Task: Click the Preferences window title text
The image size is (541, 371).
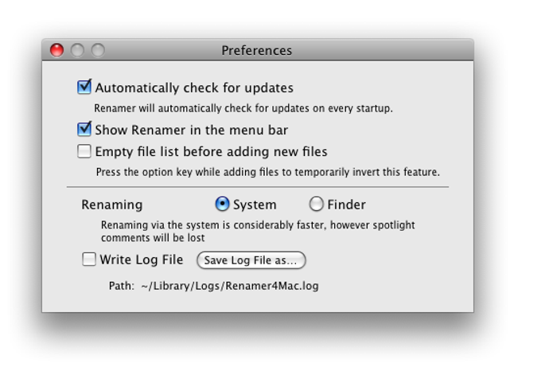Action: coord(257,50)
